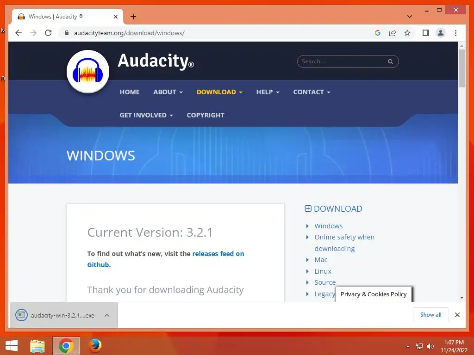Close the Windows | Audacity tab
Image resolution: width=474 pixels, height=355 pixels.
(115, 17)
